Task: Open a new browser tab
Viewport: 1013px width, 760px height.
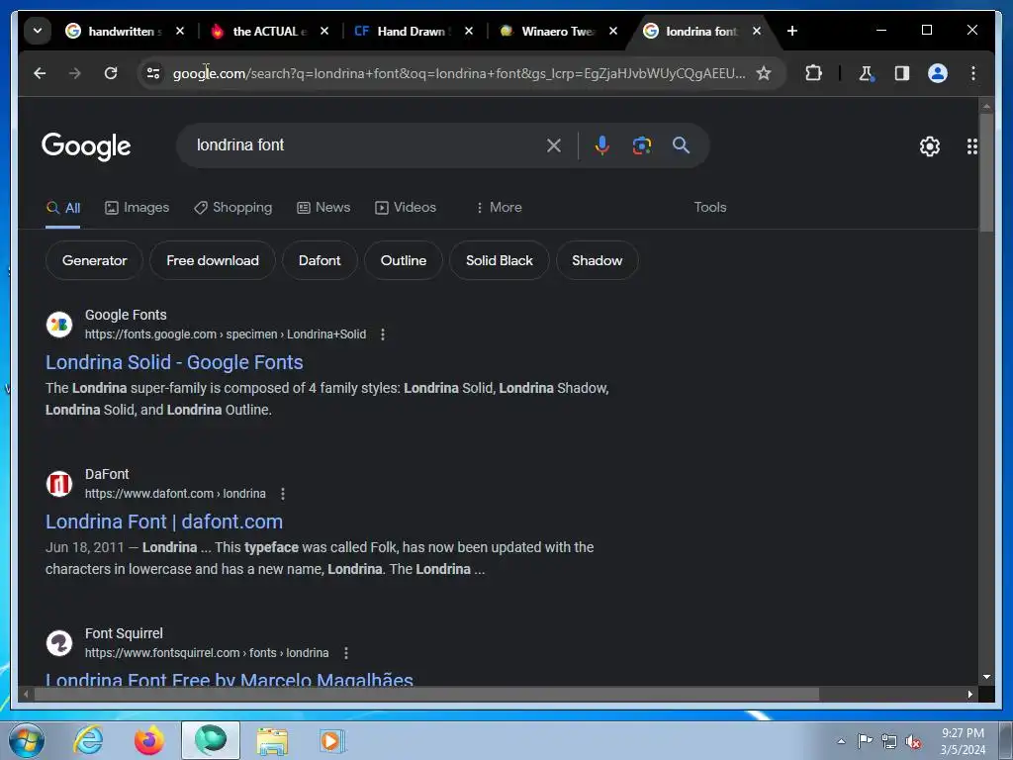Action: tap(792, 31)
